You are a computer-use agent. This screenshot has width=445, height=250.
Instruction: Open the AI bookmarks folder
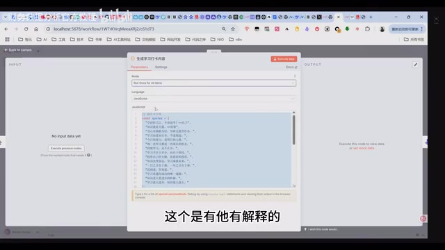pyautogui.click(x=42, y=40)
